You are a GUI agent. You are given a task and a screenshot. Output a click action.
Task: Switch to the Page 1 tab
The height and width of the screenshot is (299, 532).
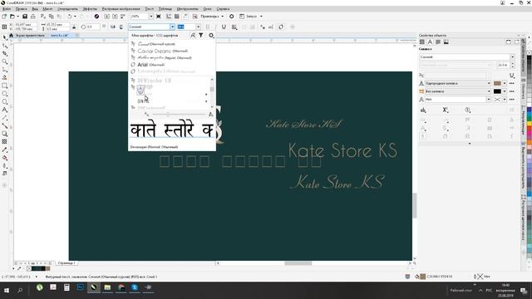tap(66, 263)
